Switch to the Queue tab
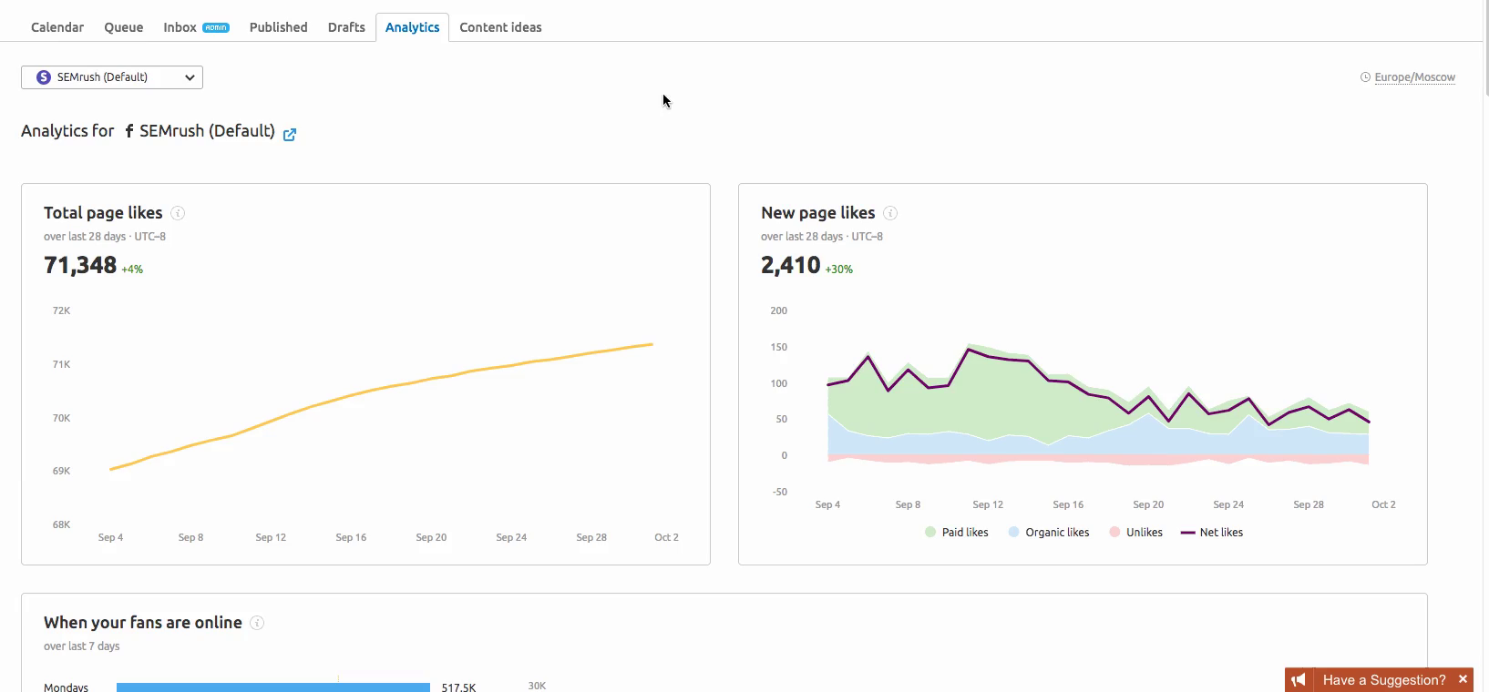Screen dimensions: 1489x692 point(123,27)
